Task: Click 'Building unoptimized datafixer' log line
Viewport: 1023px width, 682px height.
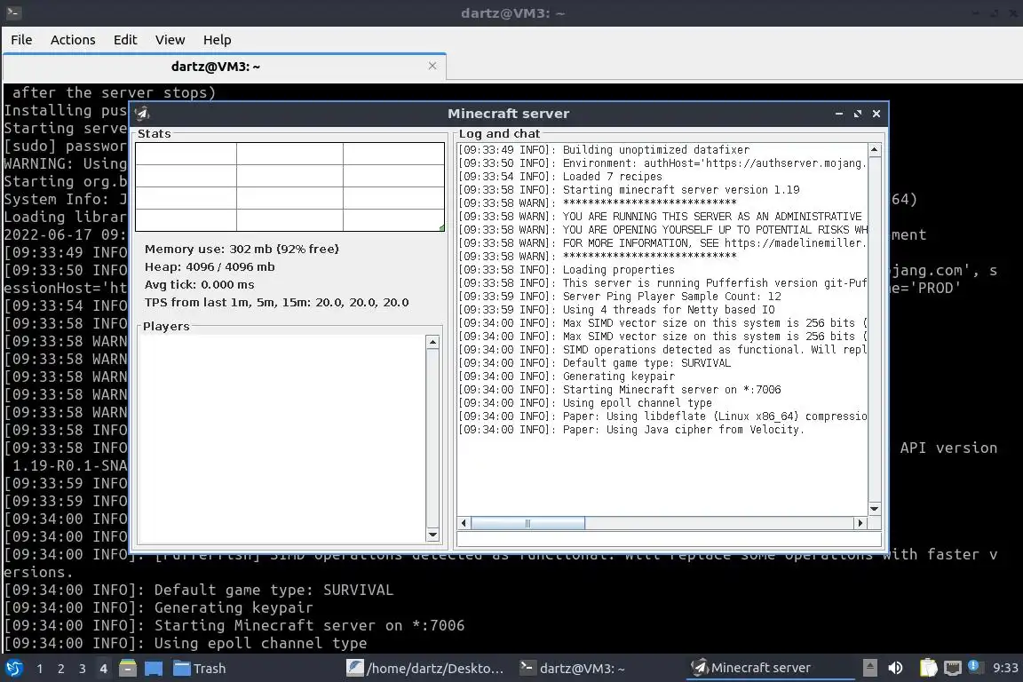Action: 604,149
